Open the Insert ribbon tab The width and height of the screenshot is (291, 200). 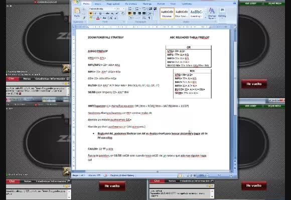[98, 3]
